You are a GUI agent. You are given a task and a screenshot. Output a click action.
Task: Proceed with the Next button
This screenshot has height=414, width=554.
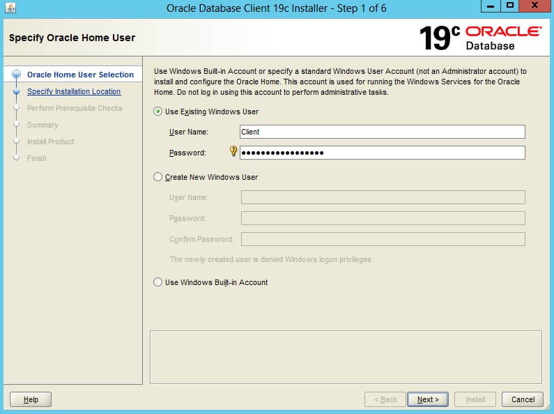pos(428,399)
